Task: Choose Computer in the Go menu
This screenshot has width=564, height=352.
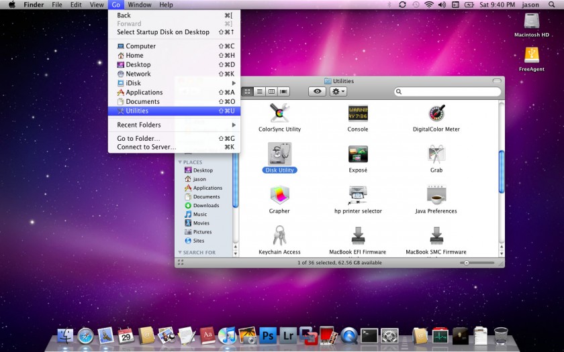Action: coord(174,46)
